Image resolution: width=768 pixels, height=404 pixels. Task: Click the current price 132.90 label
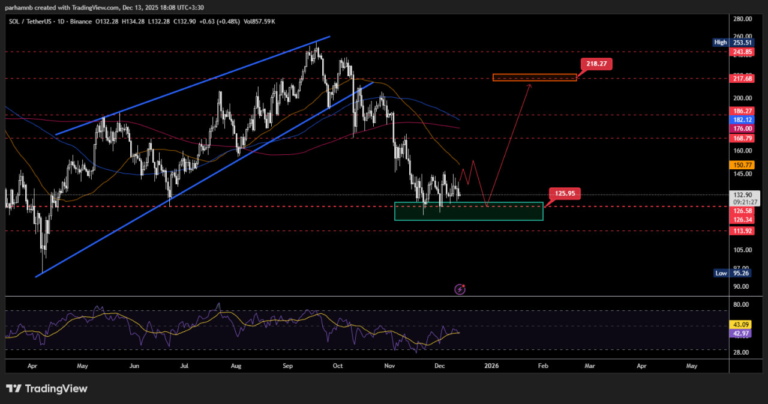click(741, 195)
